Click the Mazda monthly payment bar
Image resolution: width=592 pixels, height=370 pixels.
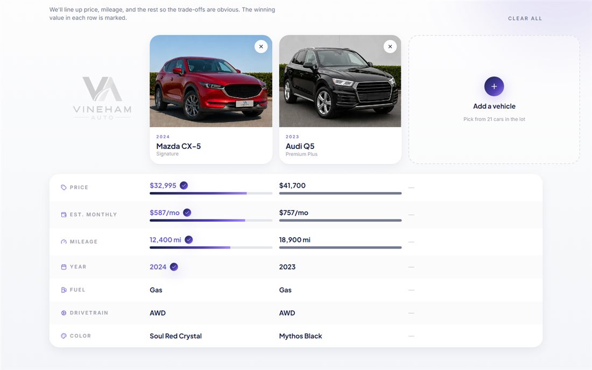coord(210,220)
